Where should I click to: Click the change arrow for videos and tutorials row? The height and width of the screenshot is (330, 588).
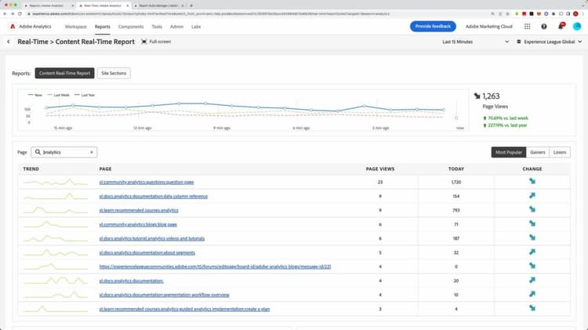[532, 238]
